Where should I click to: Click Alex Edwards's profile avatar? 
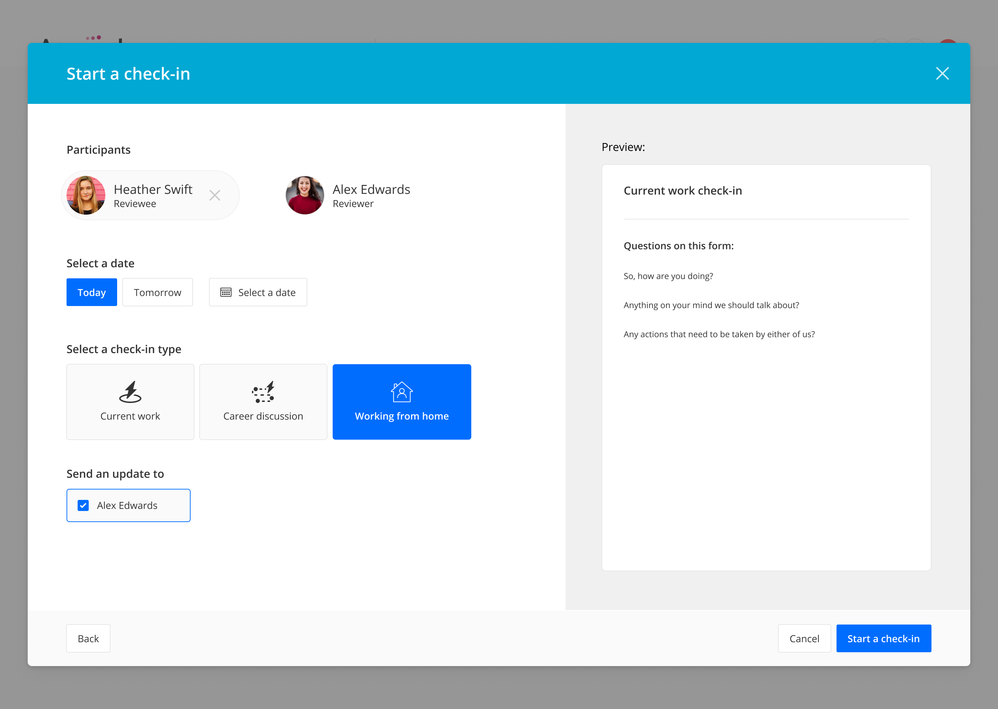pos(304,195)
